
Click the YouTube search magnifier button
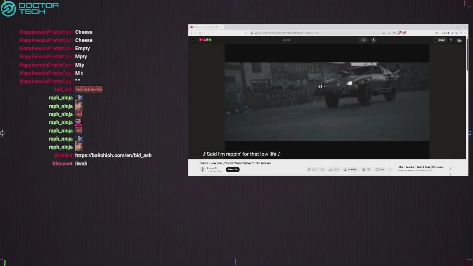364,40
